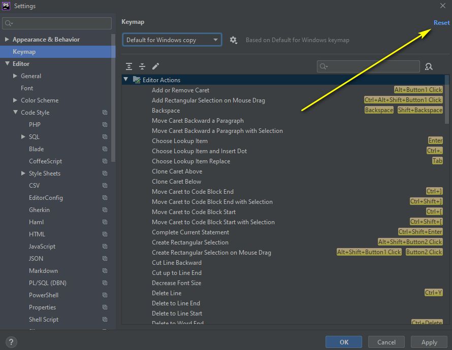Select Choose Lookup Item Replace action

coord(282,161)
